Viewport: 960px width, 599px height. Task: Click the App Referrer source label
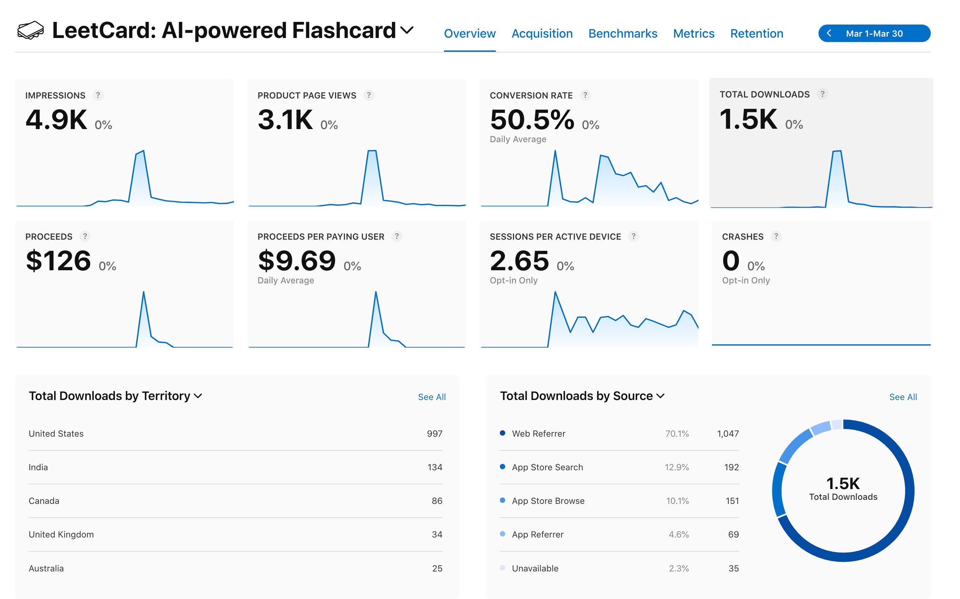pyautogui.click(x=537, y=535)
